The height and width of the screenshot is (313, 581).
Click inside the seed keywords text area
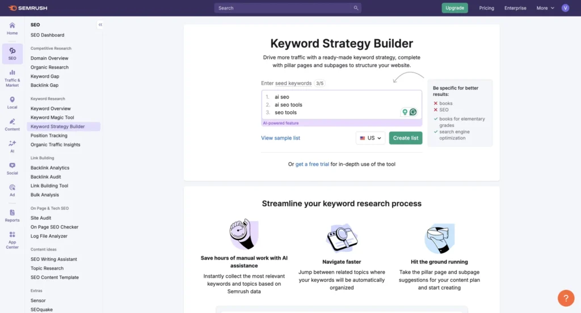point(341,104)
